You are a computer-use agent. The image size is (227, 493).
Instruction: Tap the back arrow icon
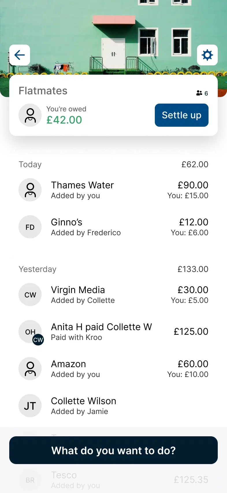tap(20, 55)
